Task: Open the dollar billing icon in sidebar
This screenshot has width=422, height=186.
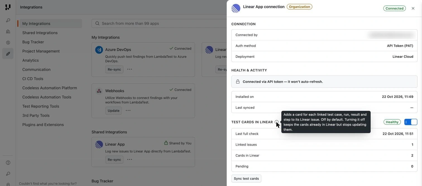Action: (x=8, y=43)
